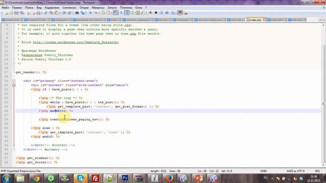Click the twentythirteen_paging_nav() code line
This screenshot has height=183, width=326.
click(74, 119)
